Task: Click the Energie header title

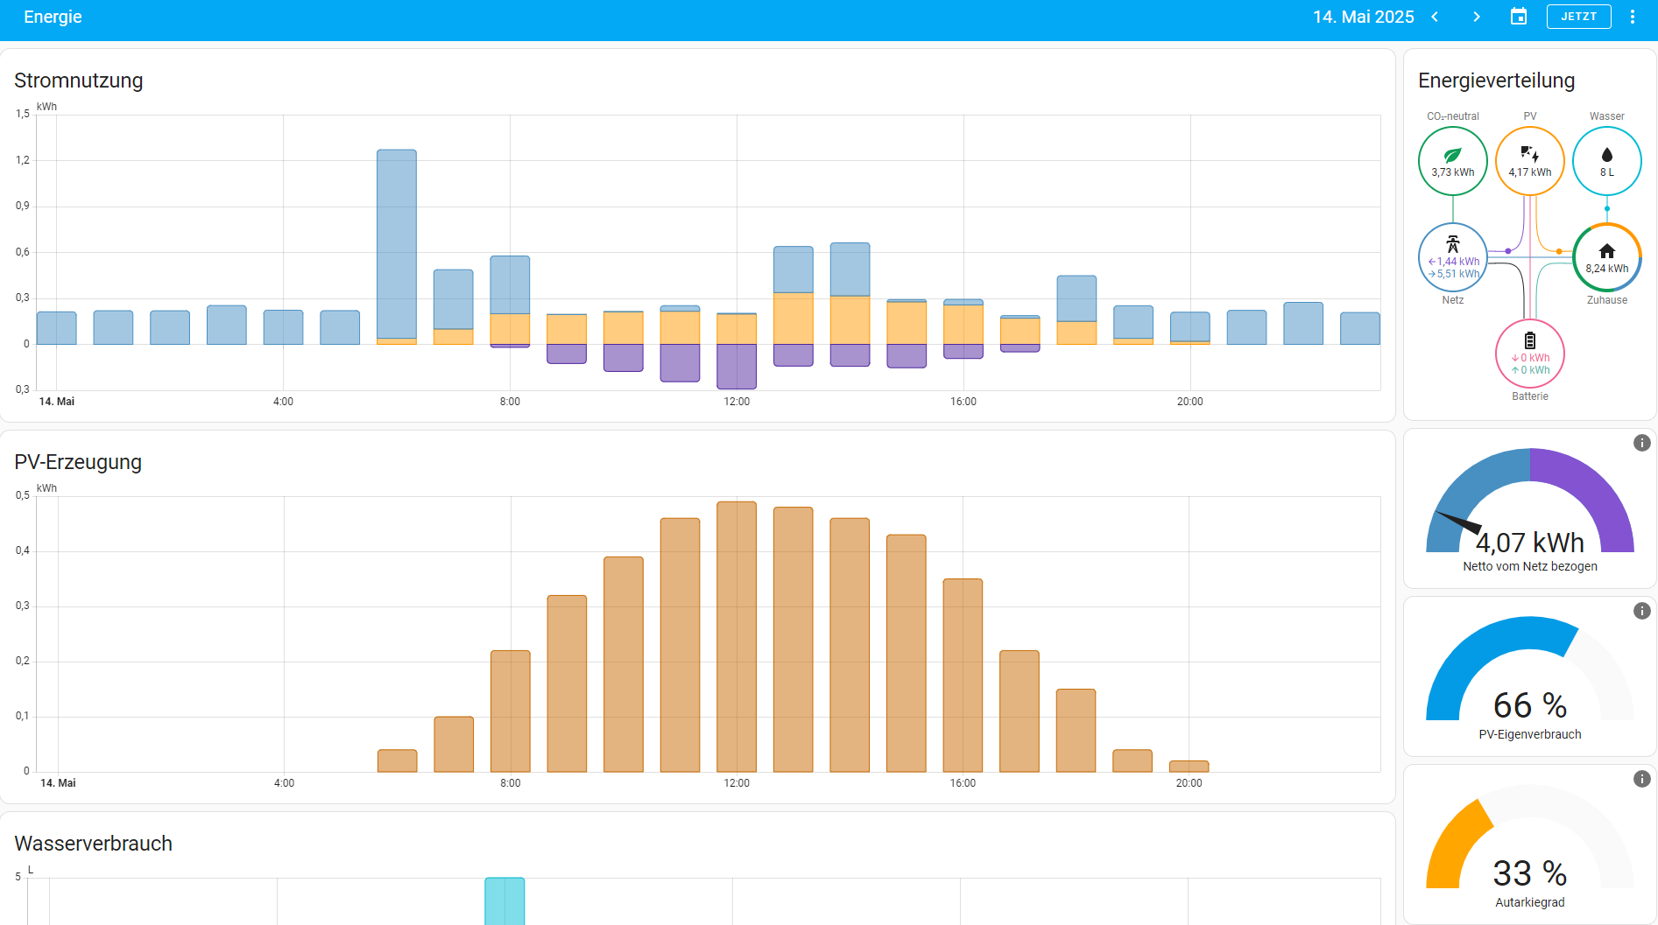Action: pos(53,17)
